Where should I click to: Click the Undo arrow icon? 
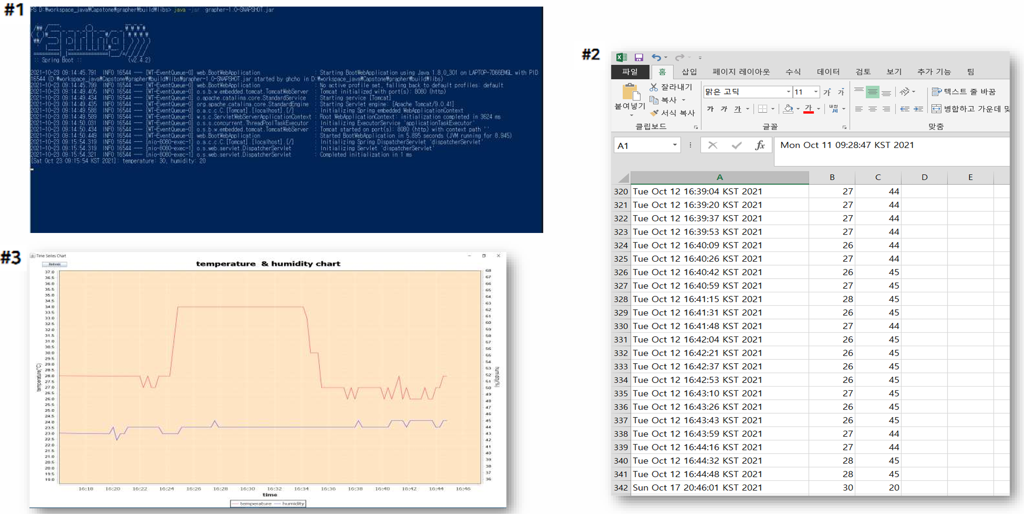pos(656,57)
